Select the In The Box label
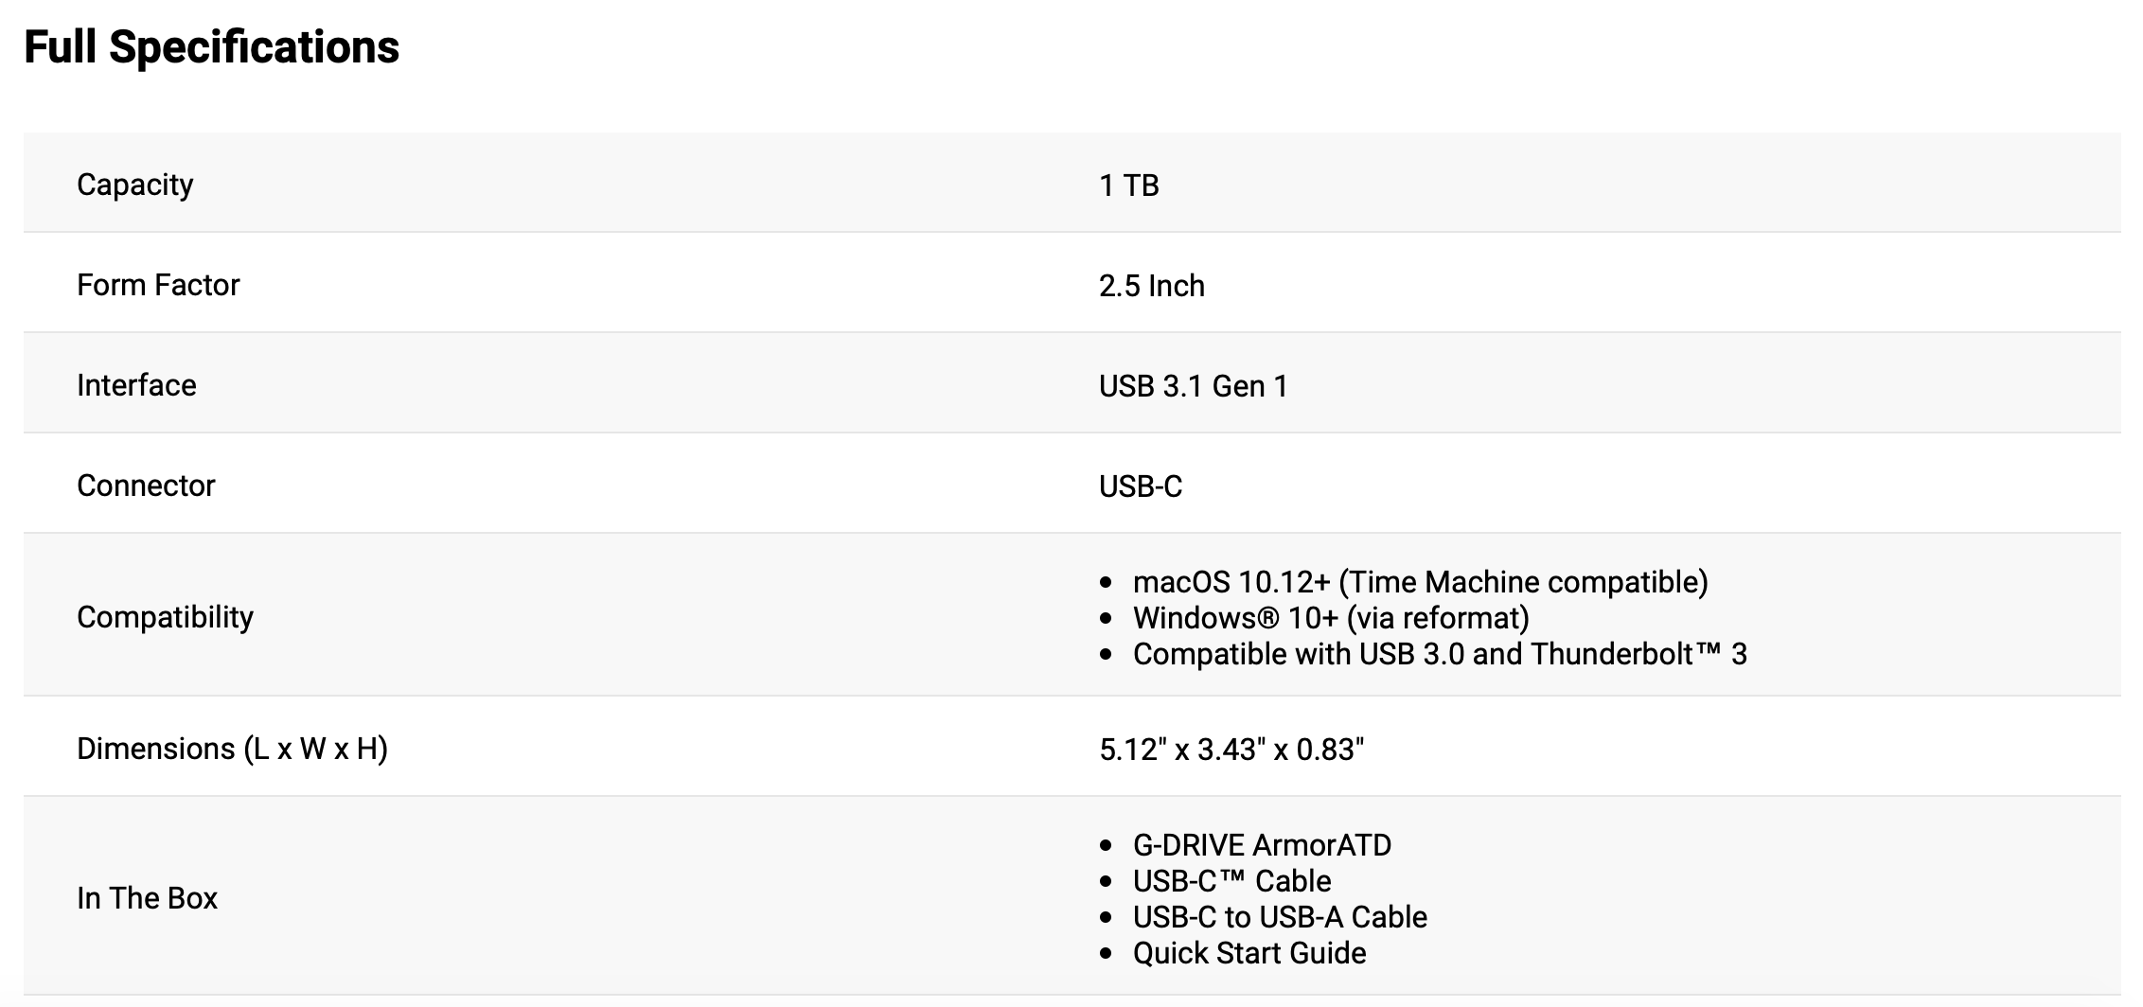2143x1007 pixels. click(x=147, y=898)
